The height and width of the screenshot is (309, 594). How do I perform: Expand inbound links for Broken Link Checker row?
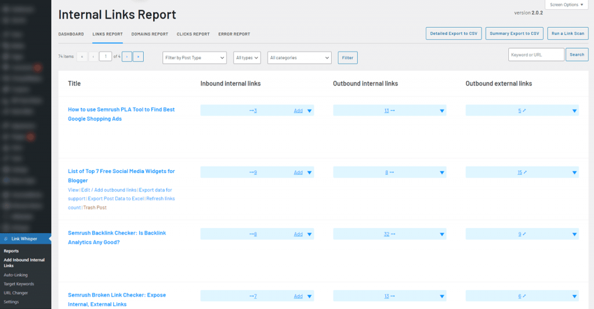[310, 296]
